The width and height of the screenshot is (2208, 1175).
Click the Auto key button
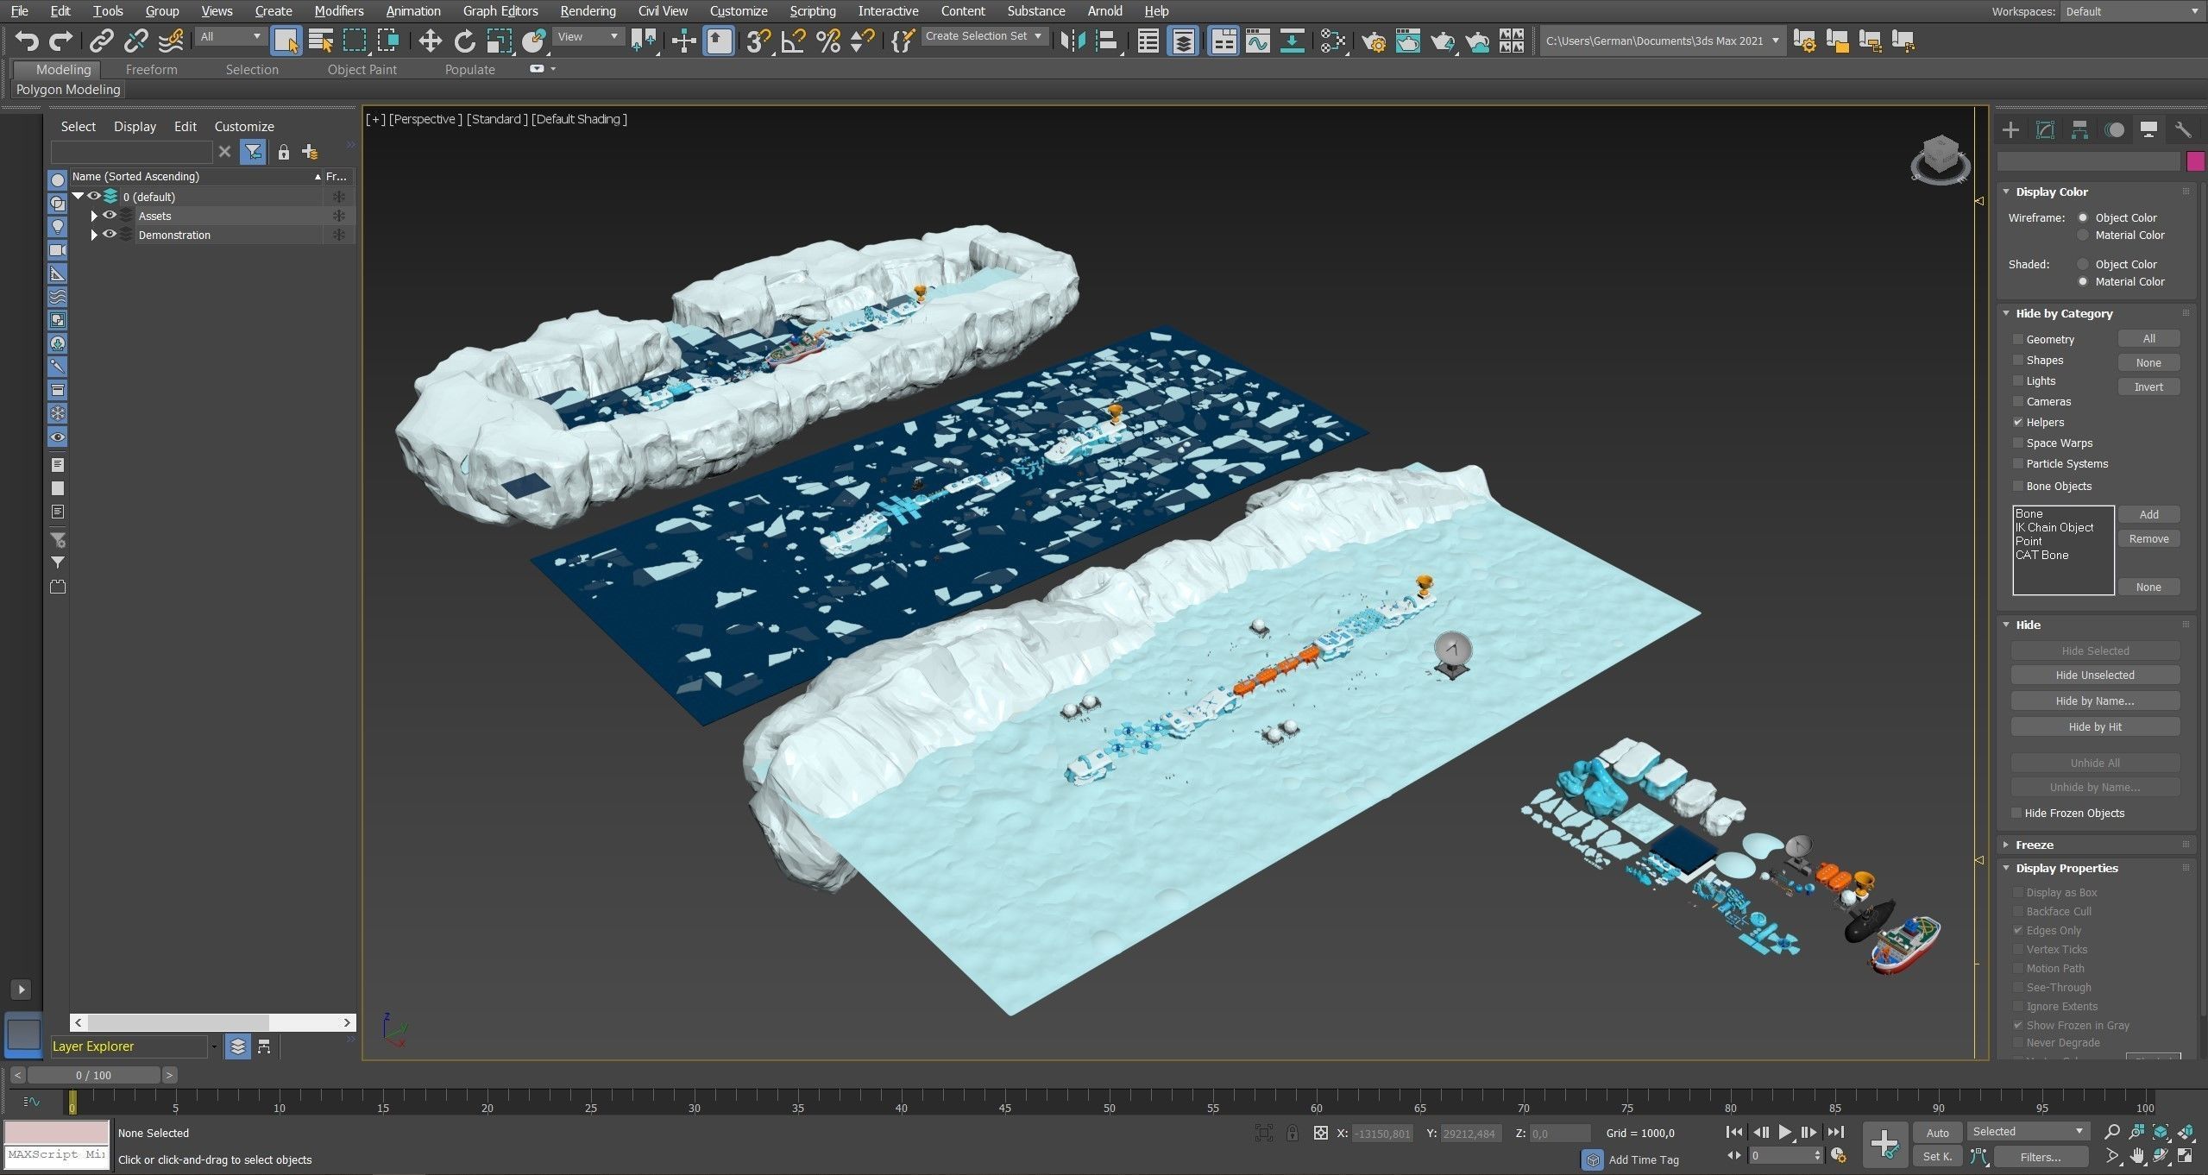click(1937, 1133)
